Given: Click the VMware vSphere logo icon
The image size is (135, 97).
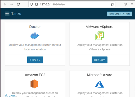Looking at the screenshot, I should tap(100, 36).
